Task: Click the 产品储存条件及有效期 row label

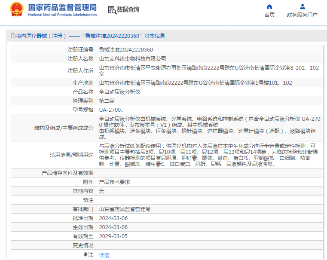Action: point(67,173)
